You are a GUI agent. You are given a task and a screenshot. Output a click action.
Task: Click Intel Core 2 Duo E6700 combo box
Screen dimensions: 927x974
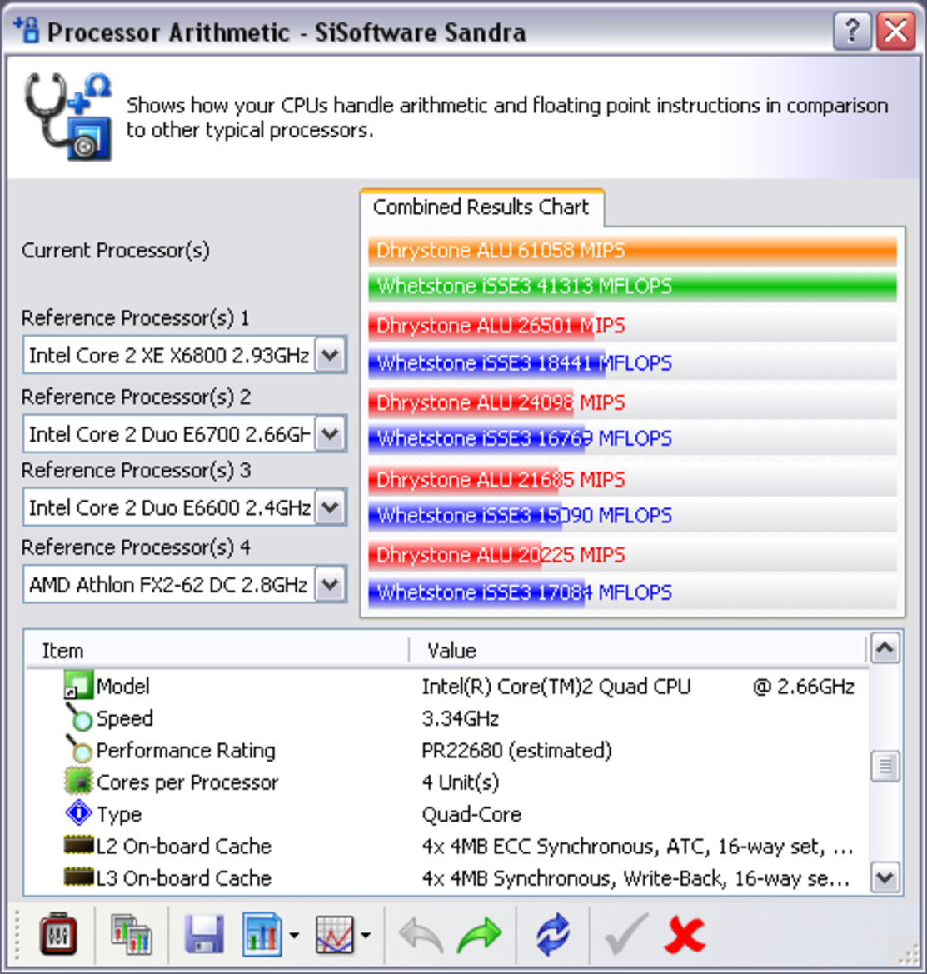click(x=184, y=433)
